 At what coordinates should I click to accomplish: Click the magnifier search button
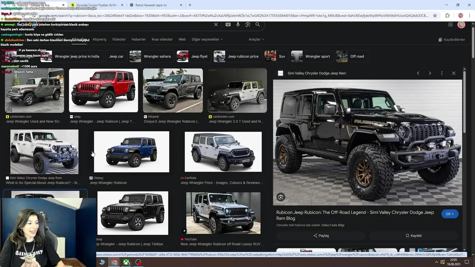[x=258, y=24]
